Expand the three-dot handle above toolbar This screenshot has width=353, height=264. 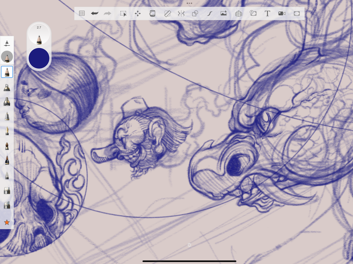click(189, 3)
